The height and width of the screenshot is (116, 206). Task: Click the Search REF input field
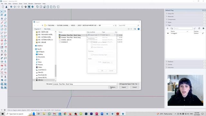tap(129, 25)
